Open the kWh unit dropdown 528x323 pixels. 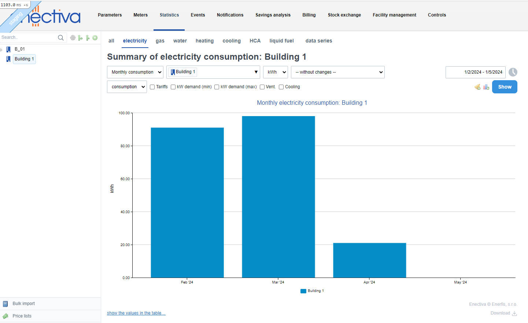click(276, 72)
